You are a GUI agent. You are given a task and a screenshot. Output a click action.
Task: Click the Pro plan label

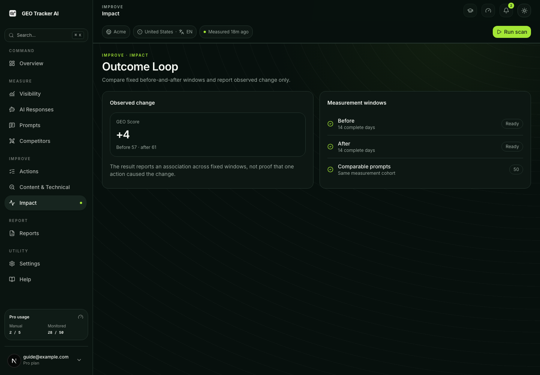(x=31, y=363)
